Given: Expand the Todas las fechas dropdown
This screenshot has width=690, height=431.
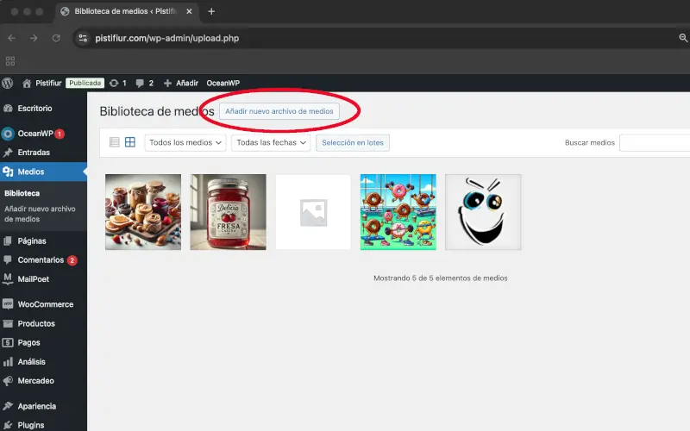Looking at the screenshot, I should [x=271, y=143].
